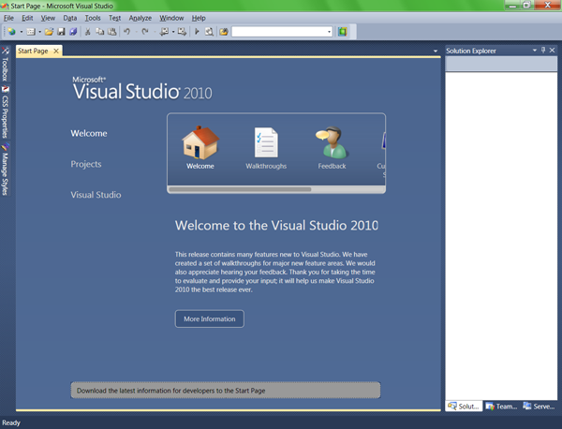The height and width of the screenshot is (429, 562).
Task: Open the Test menu
Action: (x=114, y=18)
